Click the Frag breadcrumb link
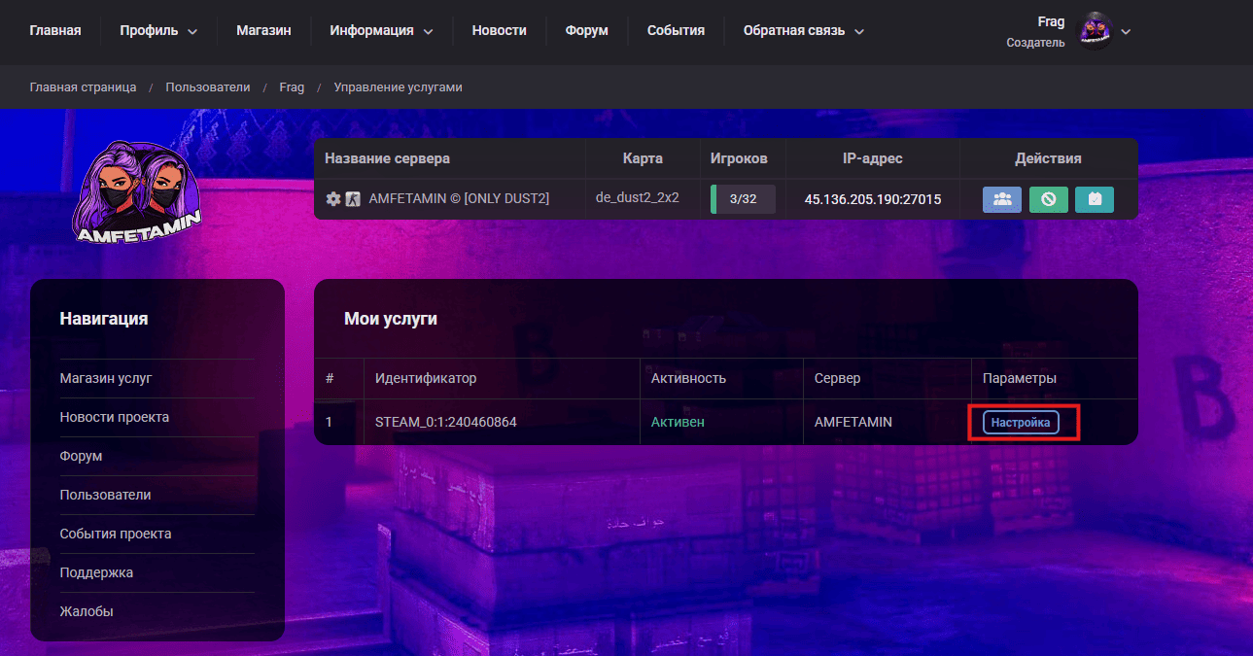 [292, 87]
